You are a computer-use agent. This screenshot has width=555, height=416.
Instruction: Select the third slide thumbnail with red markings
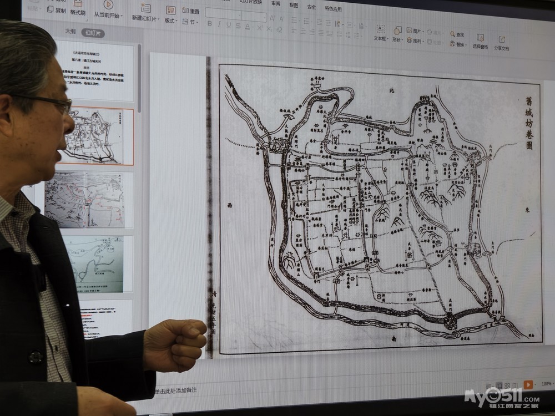pyautogui.click(x=88, y=200)
